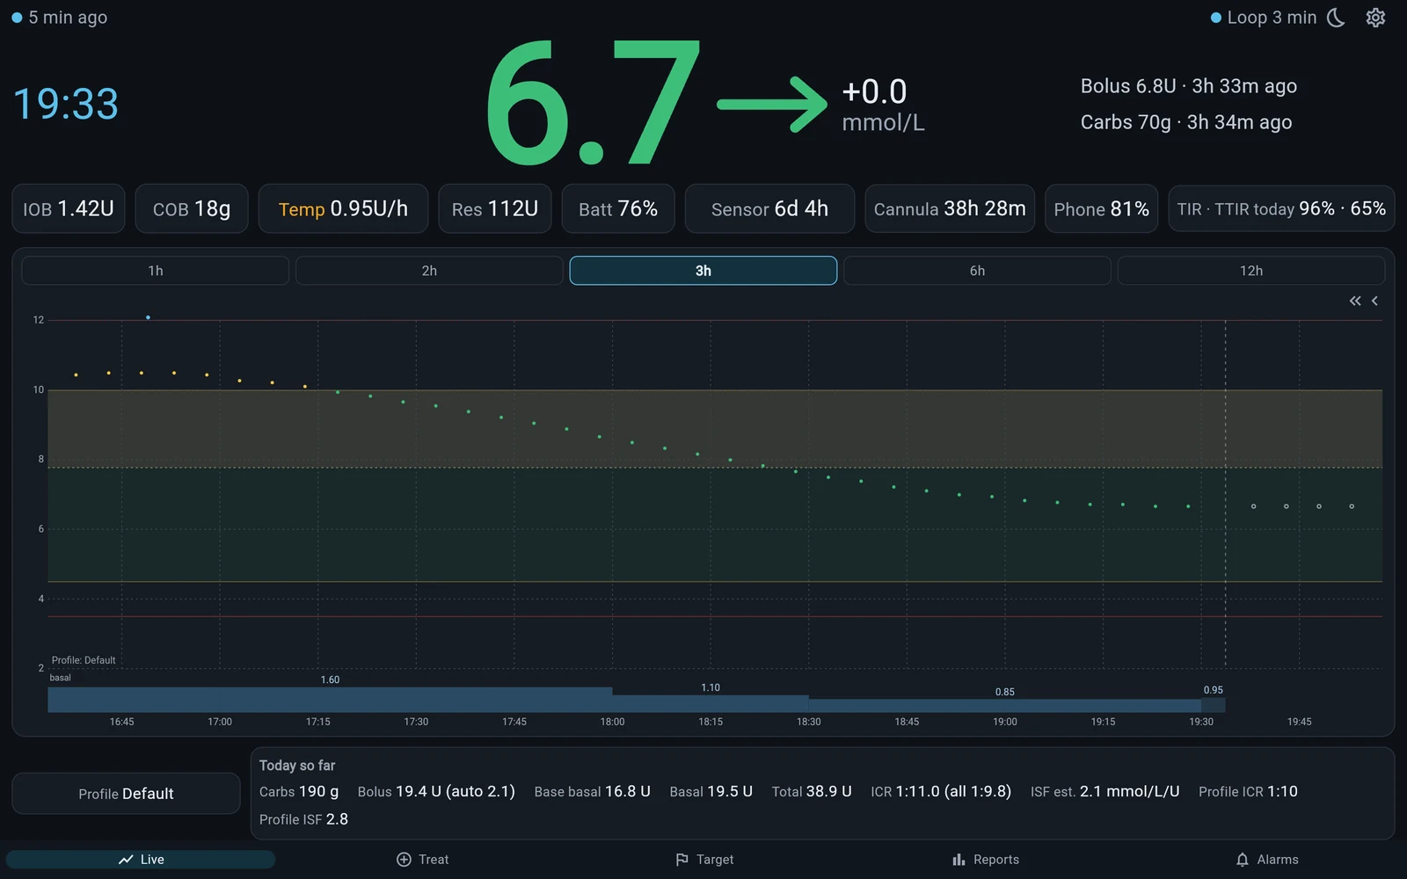Viewport: 1407px width, 879px height.
Task: Click the blue dot beside '5 min ago'
Action: pos(17,18)
